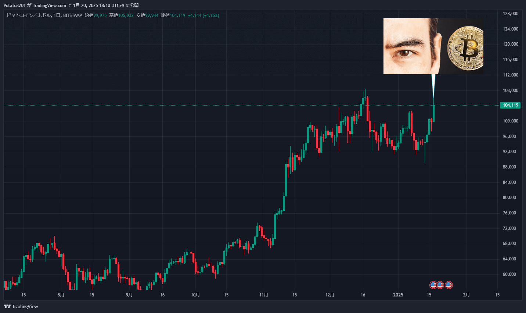The width and height of the screenshot is (526, 313).
Task: Select the 高値 105,932 high value
Action: click(x=121, y=15)
